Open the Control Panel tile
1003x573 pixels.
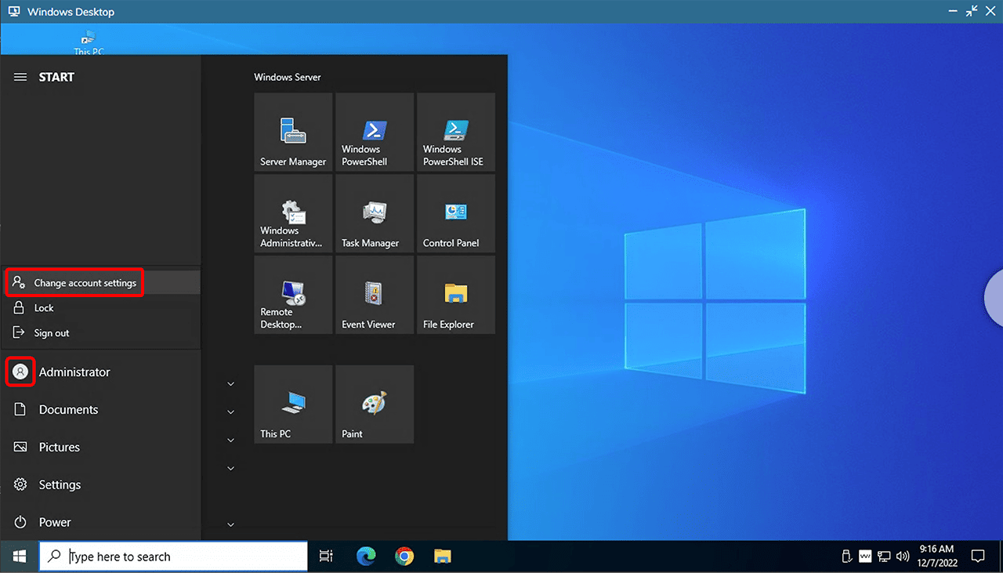(x=455, y=213)
